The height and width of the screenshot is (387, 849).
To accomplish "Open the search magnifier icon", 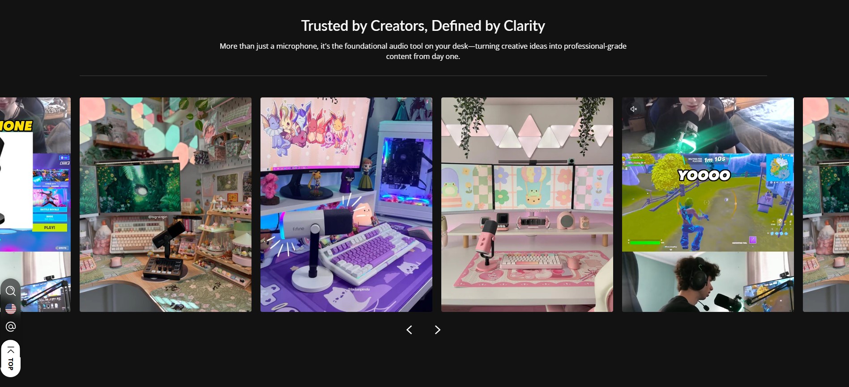I will click(x=10, y=291).
